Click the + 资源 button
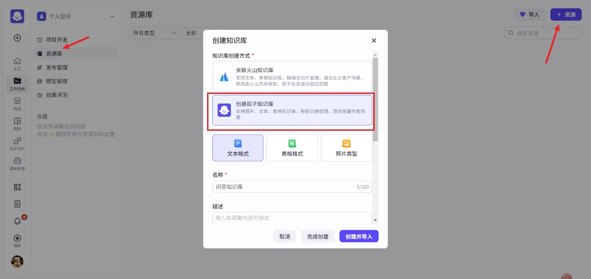The width and height of the screenshot is (591, 279). tap(566, 14)
